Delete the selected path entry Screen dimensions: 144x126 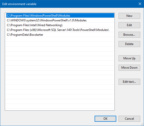pyautogui.click(x=129, y=44)
